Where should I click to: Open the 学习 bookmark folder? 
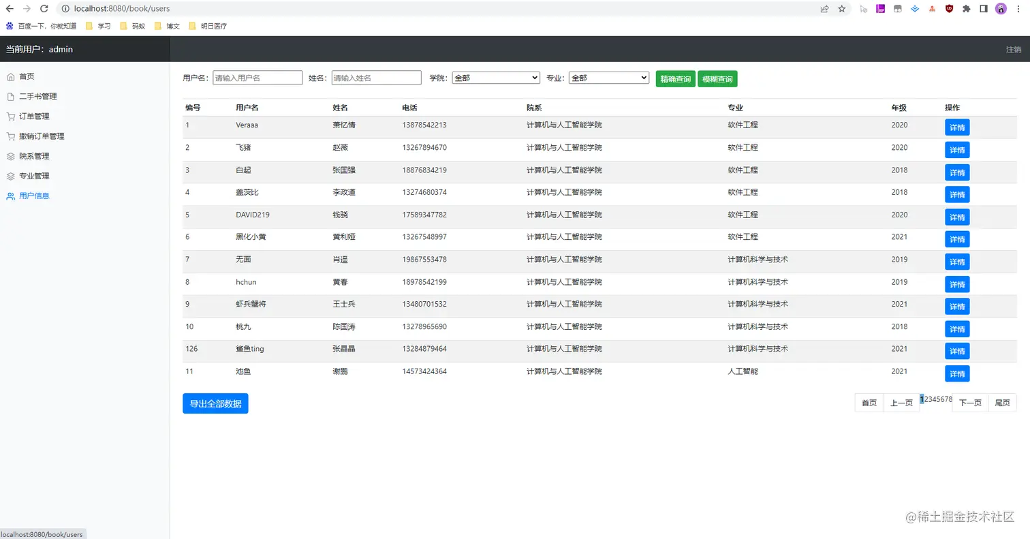click(x=98, y=27)
